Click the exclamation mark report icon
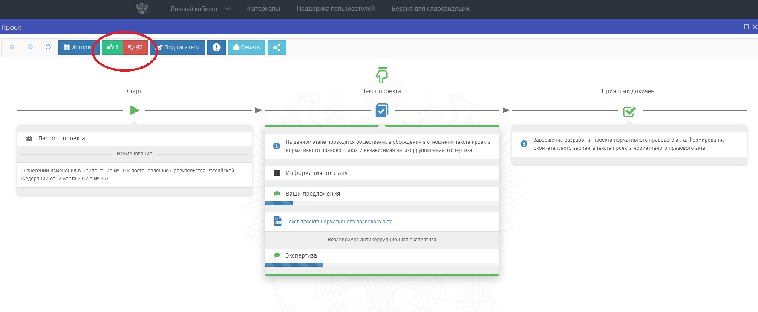Image resolution: width=758 pixels, height=312 pixels. (216, 47)
